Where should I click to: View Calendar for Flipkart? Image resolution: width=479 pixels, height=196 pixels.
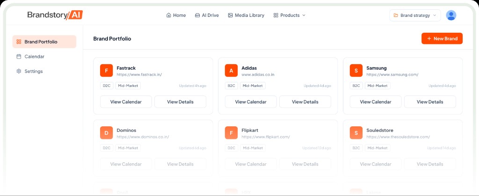(251, 164)
